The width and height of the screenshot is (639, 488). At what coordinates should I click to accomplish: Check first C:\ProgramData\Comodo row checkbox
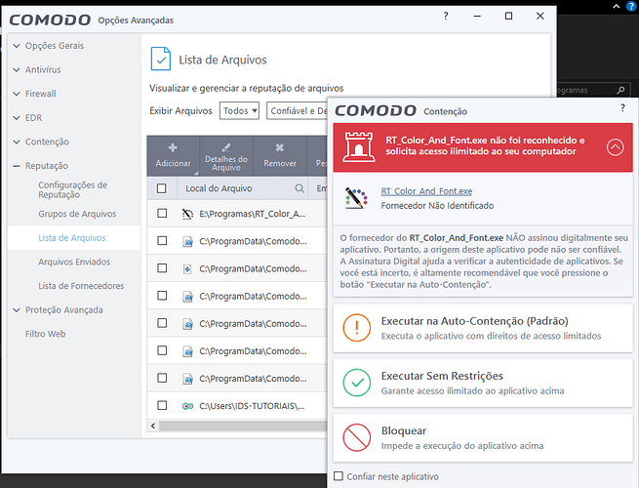pyautogui.click(x=162, y=240)
